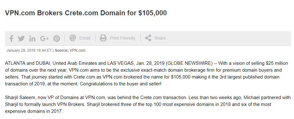Viewport: 294px width, 119px height.
Task: Click the share network icon
Action: [148, 38]
